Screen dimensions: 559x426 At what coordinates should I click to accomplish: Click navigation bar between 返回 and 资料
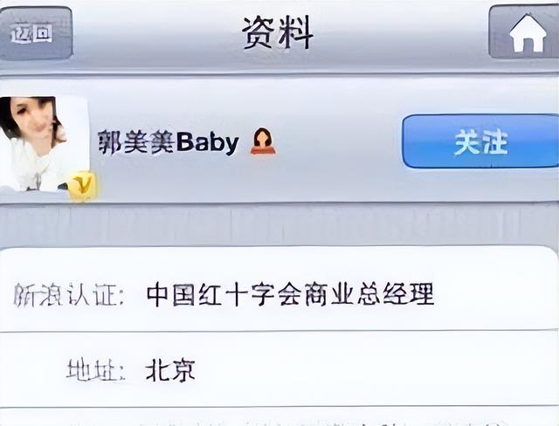[157, 33]
